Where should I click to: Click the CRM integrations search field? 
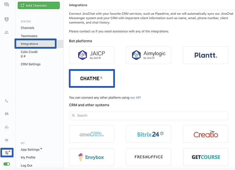149,115
